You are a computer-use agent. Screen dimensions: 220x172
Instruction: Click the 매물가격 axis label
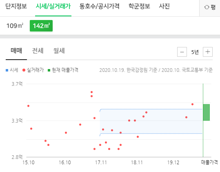point(209,163)
